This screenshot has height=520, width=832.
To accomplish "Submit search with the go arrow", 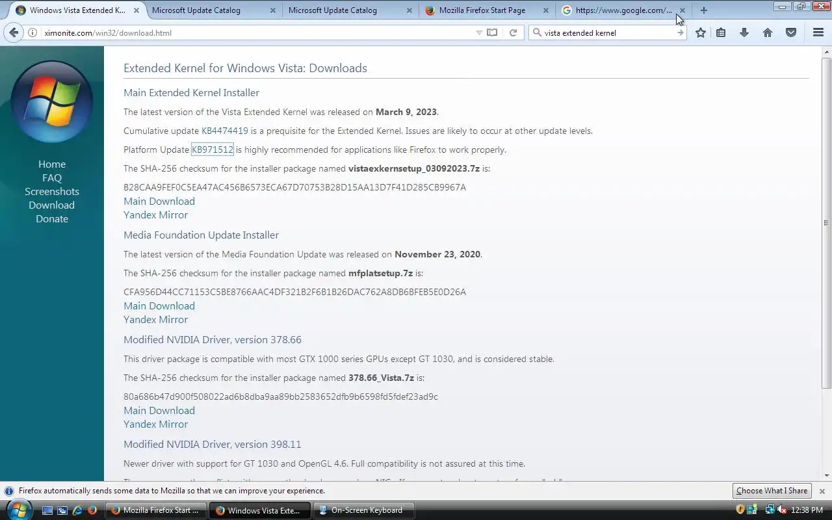I will [x=680, y=32].
